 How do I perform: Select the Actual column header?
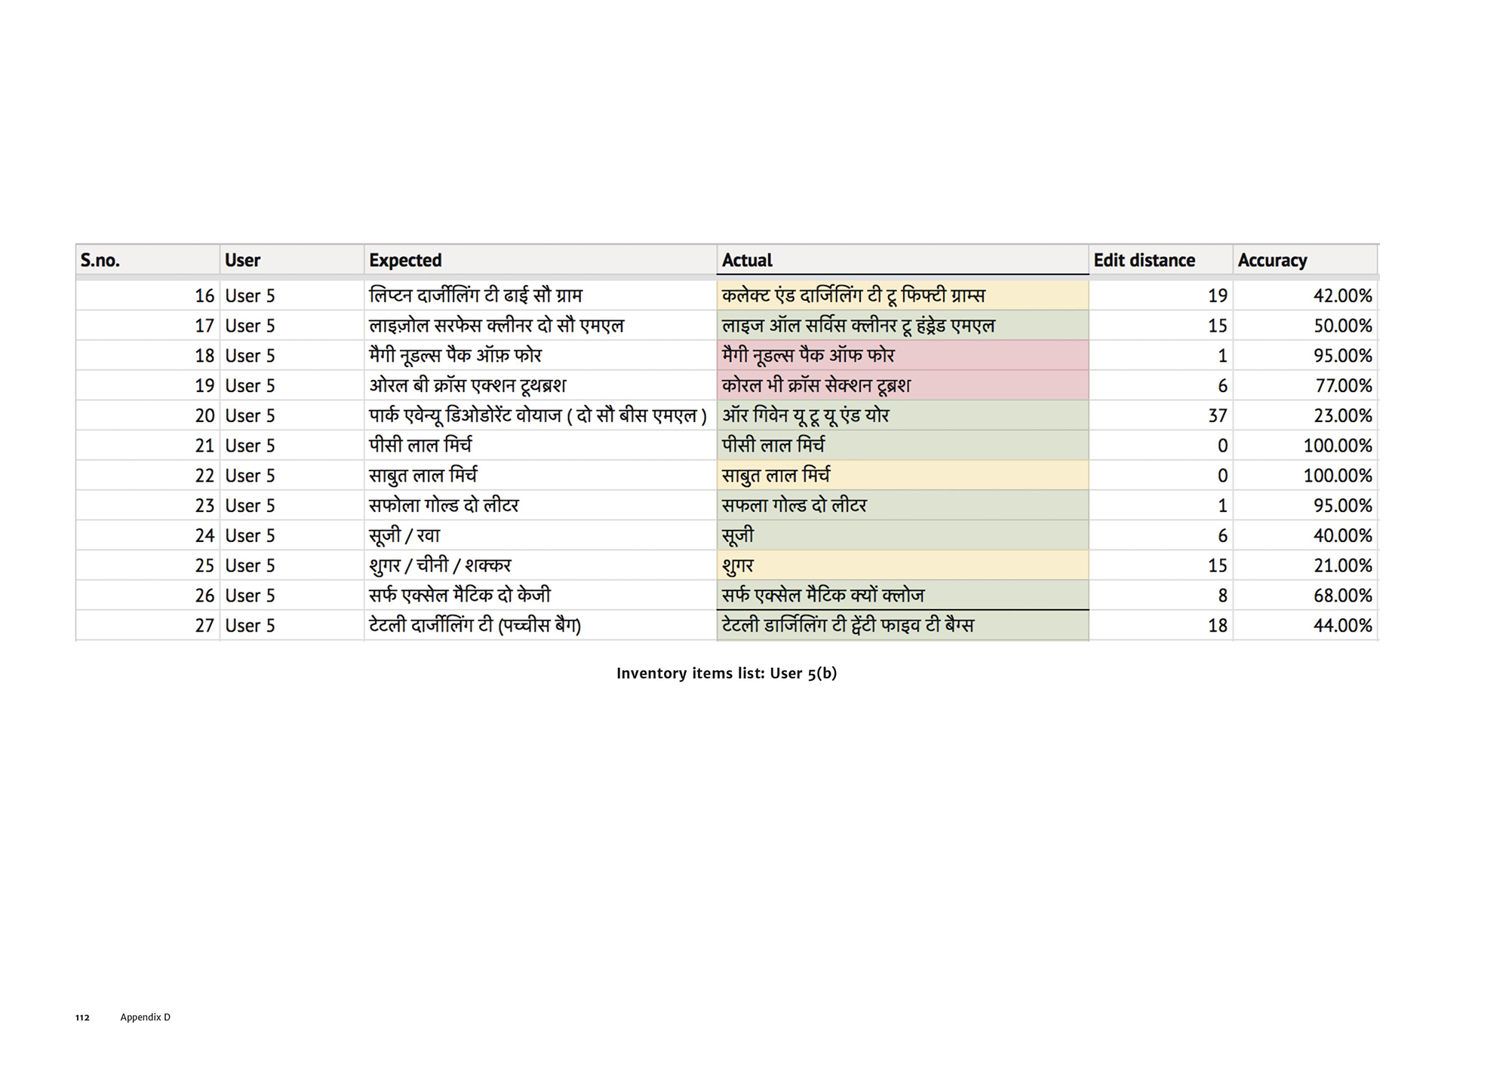[x=747, y=260]
